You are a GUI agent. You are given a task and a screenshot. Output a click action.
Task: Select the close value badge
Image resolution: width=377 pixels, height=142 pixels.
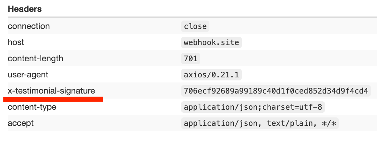195,26
